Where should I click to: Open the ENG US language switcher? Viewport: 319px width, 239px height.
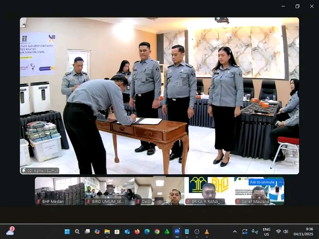click(x=266, y=231)
